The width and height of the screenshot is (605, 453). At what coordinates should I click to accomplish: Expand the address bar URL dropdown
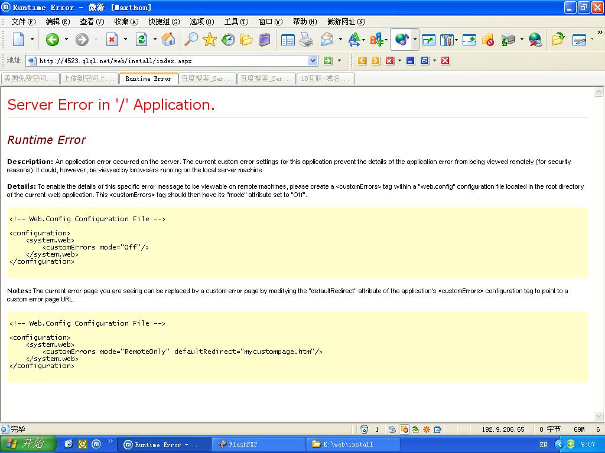313,61
